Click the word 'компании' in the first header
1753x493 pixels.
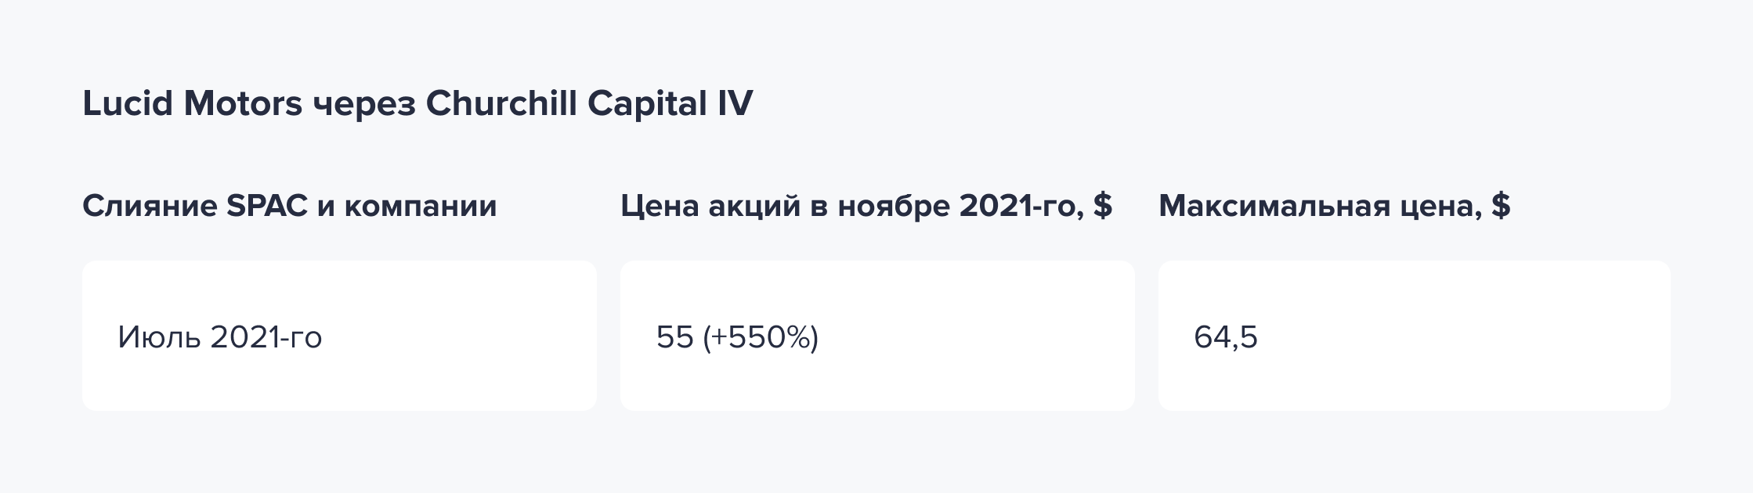(421, 207)
